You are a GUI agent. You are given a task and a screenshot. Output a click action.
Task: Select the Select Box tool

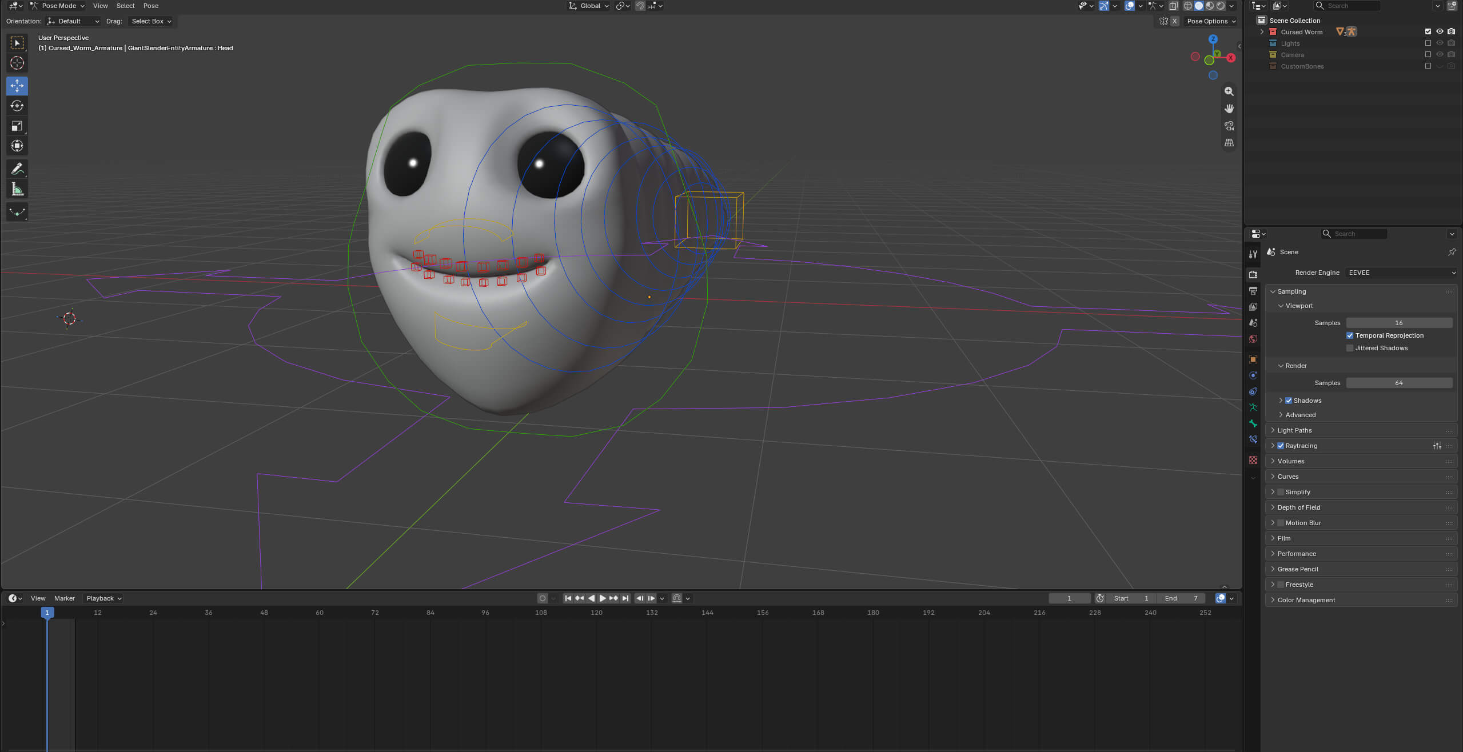(17, 43)
